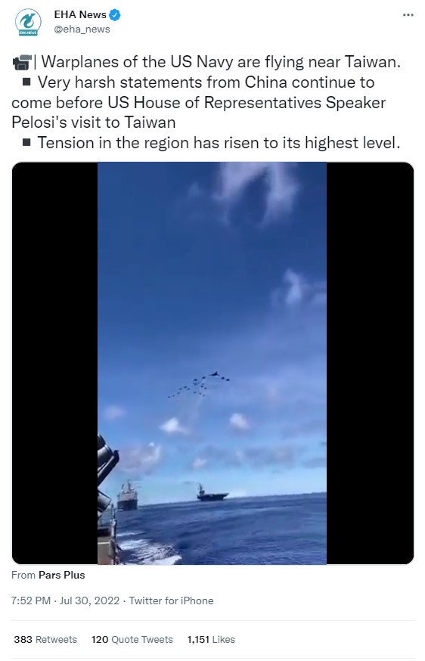Open the 7:52 PM Jul 30 timestamp
The height and width of the screenshot is (661, 425).
tap(65, 600)
